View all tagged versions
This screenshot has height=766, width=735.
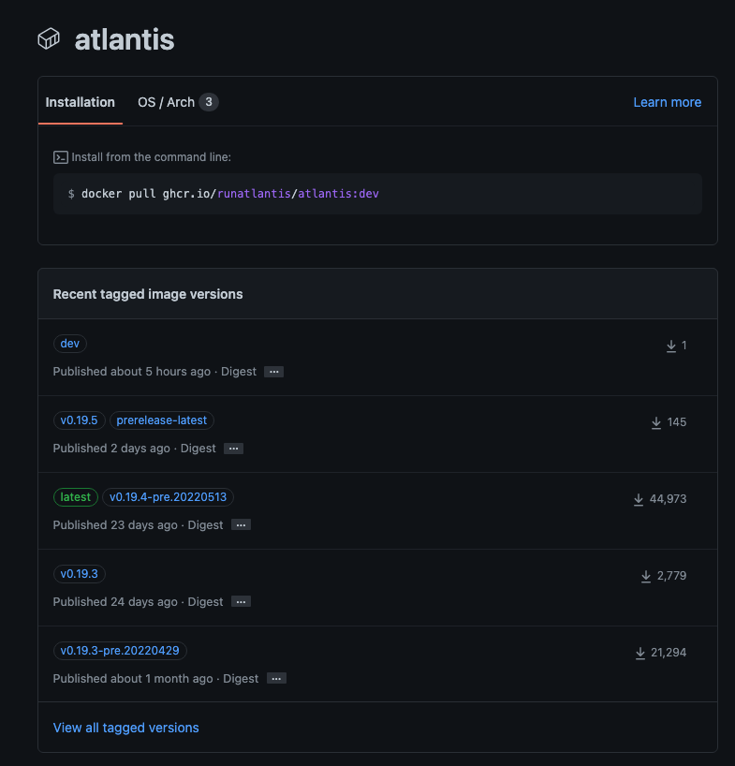[x=125, y=727]
